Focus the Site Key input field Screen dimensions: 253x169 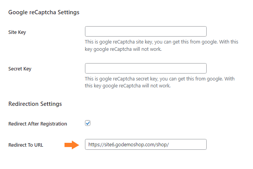coord(146,31)
